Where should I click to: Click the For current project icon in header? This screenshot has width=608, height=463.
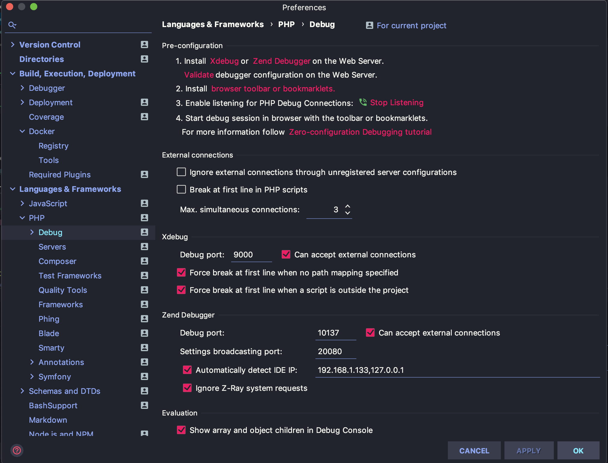click(x=370, y=25)
